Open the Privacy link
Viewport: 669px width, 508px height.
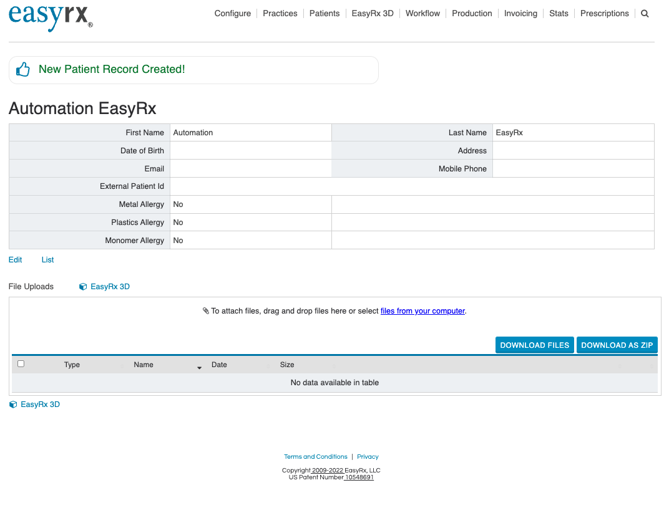368,457
